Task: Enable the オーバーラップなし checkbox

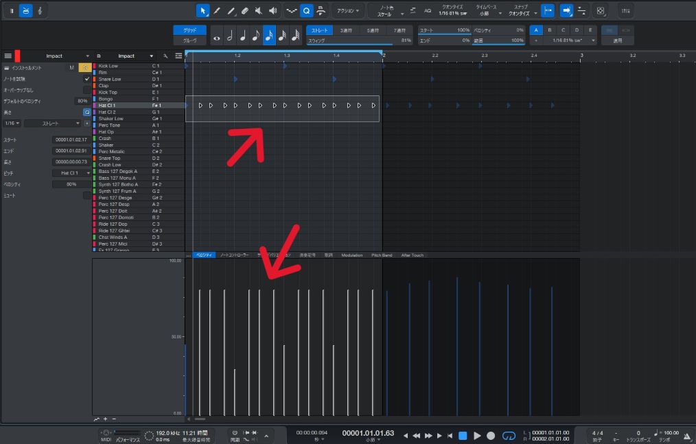Action: (x=86, y=90)
